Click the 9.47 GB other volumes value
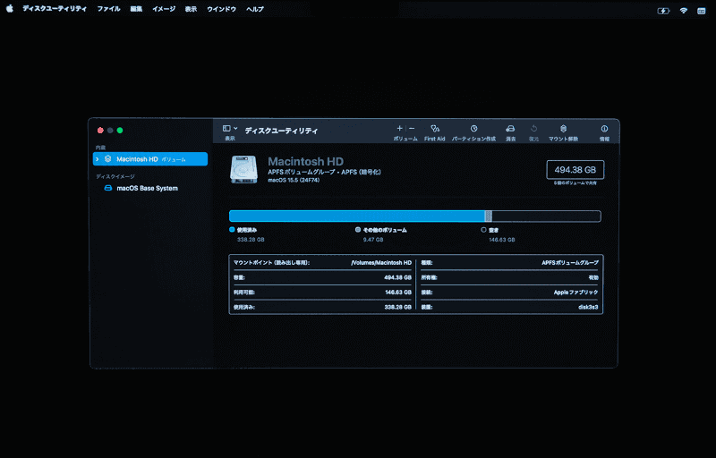This screenshot has height=458, width=716. (373, 240)
